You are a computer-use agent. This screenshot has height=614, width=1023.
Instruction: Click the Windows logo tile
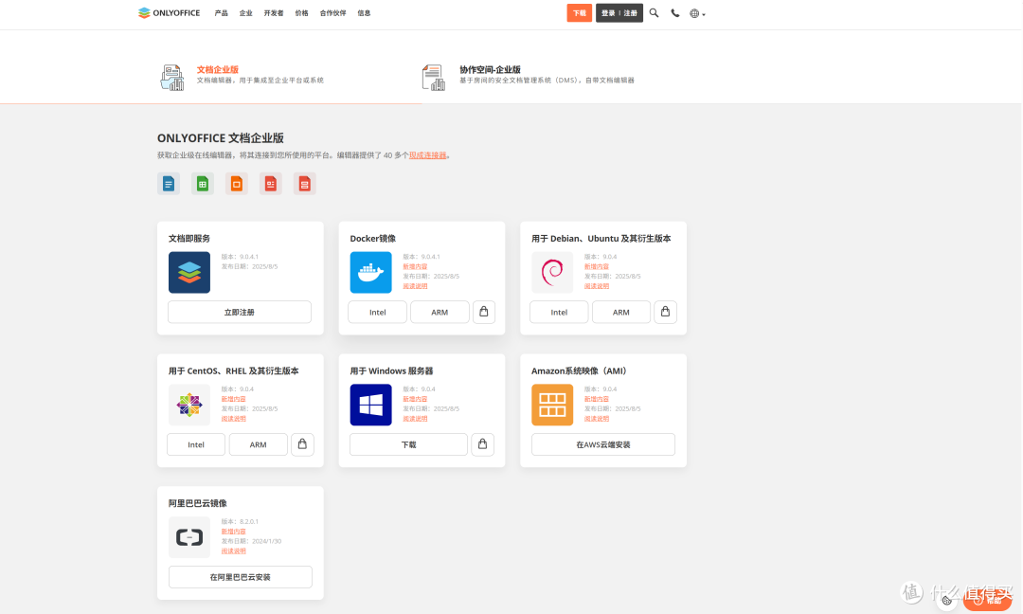[x=370, y=405]
